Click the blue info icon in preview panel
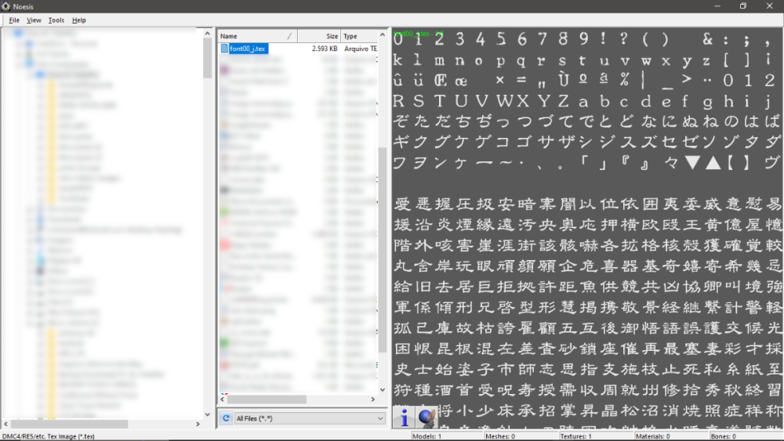Viewport: 784px width, 441px height. tap(404, 418)
